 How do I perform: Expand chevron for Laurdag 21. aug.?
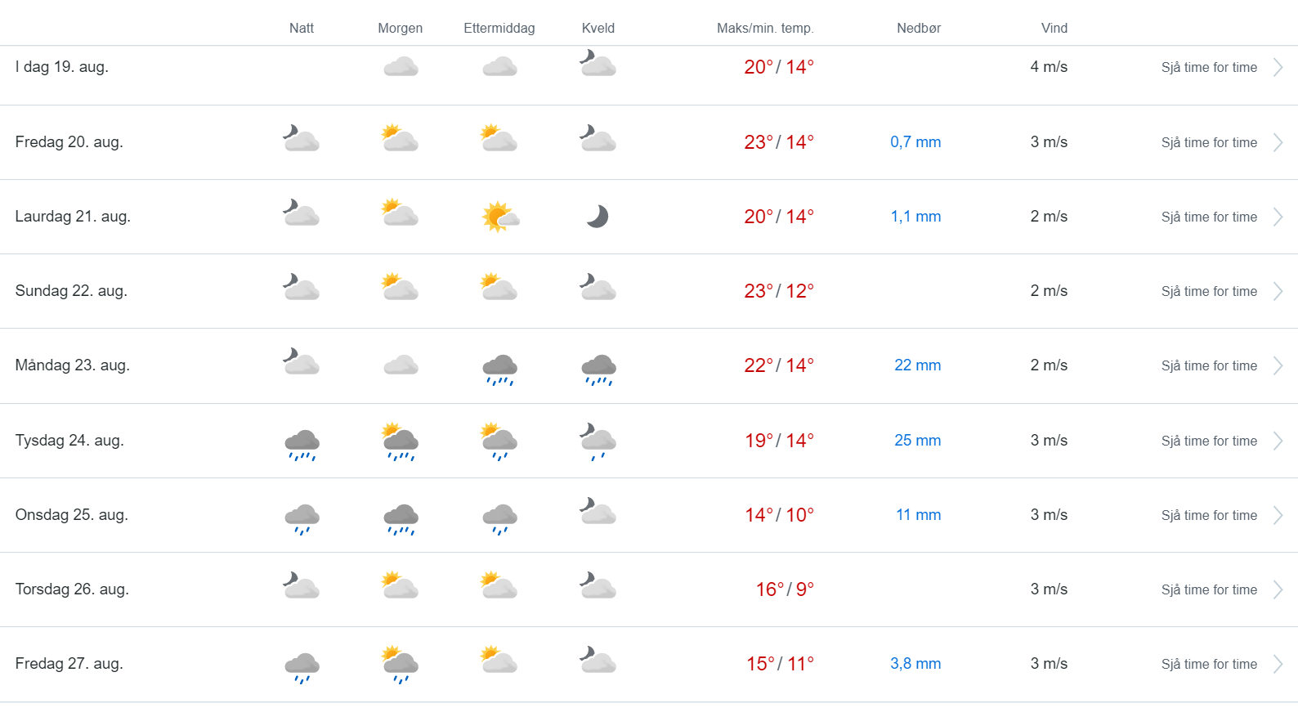(1278, 217)
